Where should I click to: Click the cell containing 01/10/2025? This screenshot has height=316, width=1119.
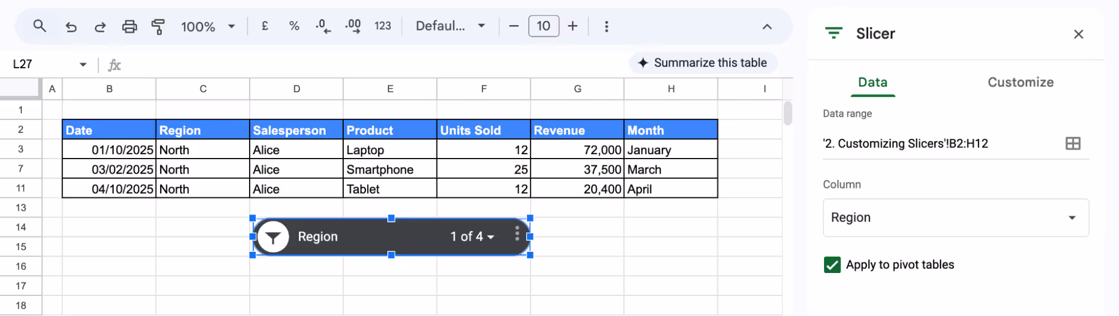(x=109, y=150)
